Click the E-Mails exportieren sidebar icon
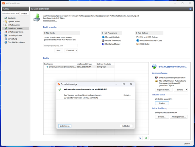The width and height of the screenshot is (195, 147). coord(6,32)
